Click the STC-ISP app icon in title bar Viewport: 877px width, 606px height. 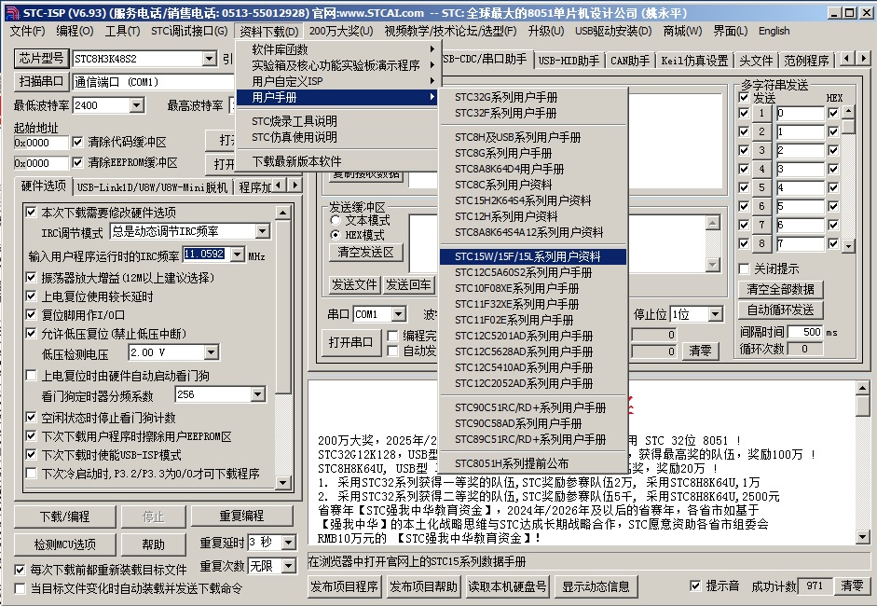pos(11,12)
